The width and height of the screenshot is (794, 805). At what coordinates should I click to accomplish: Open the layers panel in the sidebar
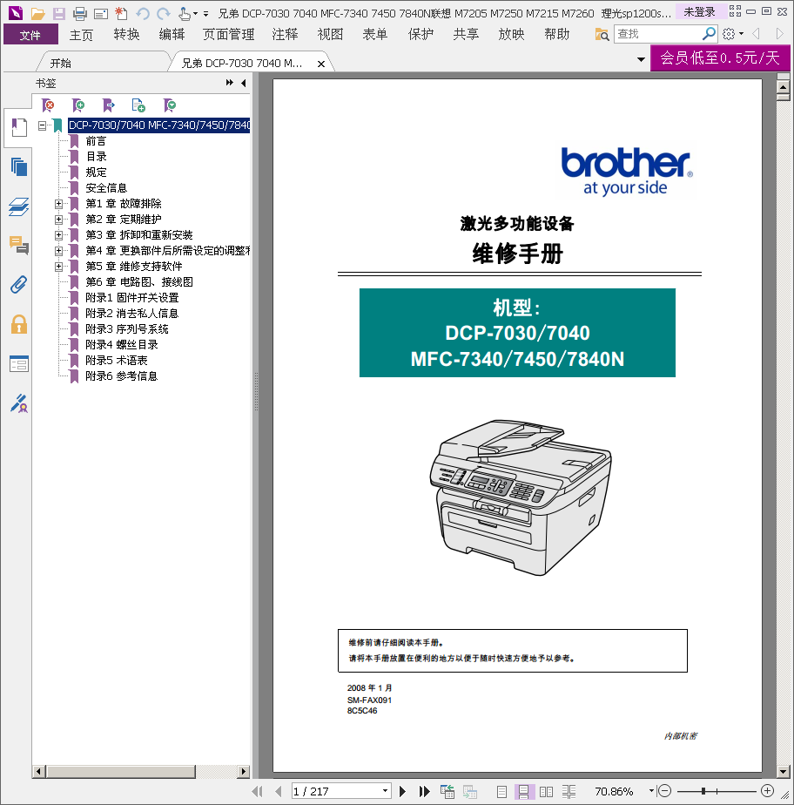click(x=19, y=206)
